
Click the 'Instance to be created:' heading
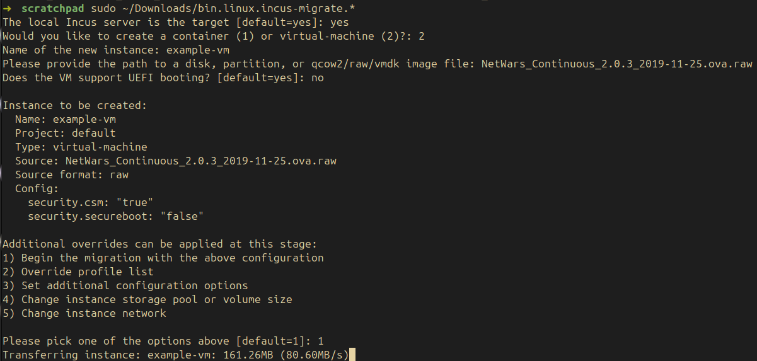74,106
